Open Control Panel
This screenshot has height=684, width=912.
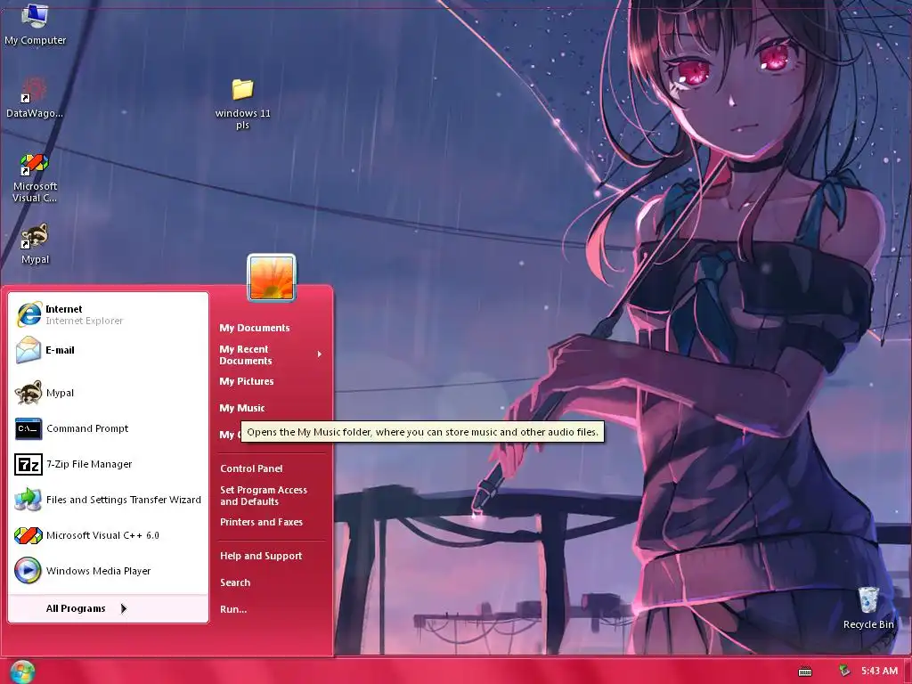[251, 468]
